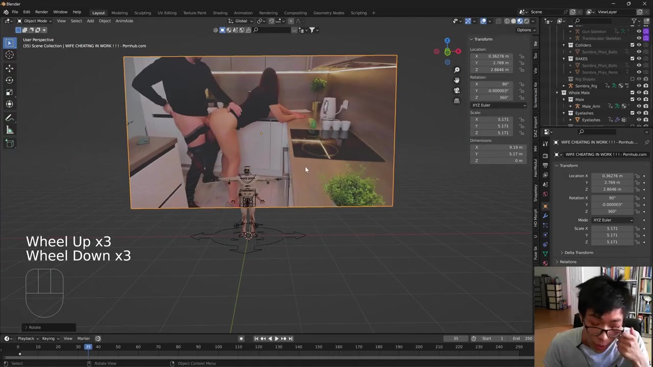Screen dimensions: 653x367
Task: Click the viewport camera view gizmo icon
Action: 457,90
